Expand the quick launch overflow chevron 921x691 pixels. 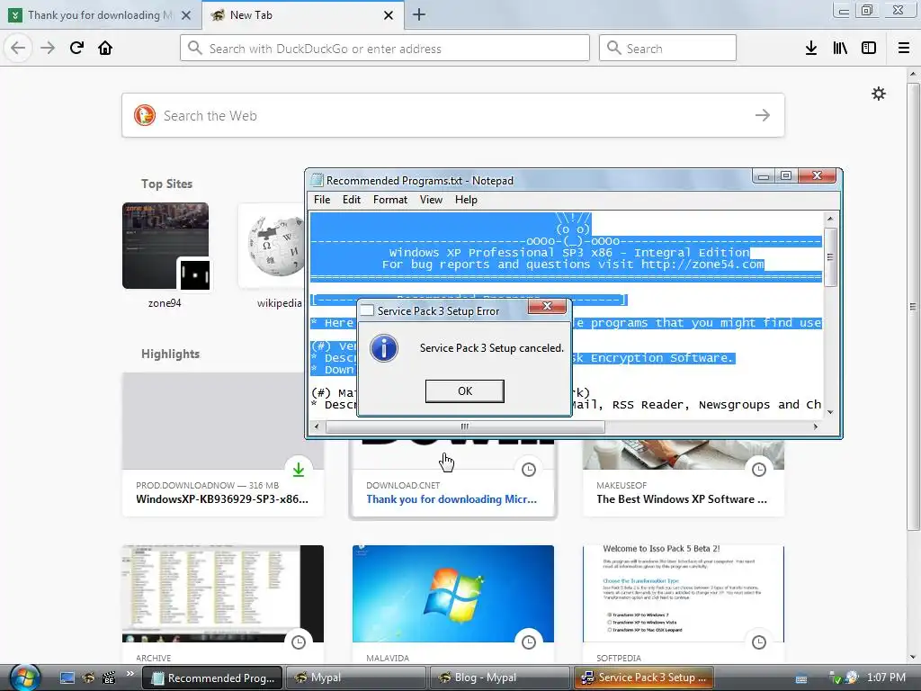pyautogui.click(x=130, y=674)
